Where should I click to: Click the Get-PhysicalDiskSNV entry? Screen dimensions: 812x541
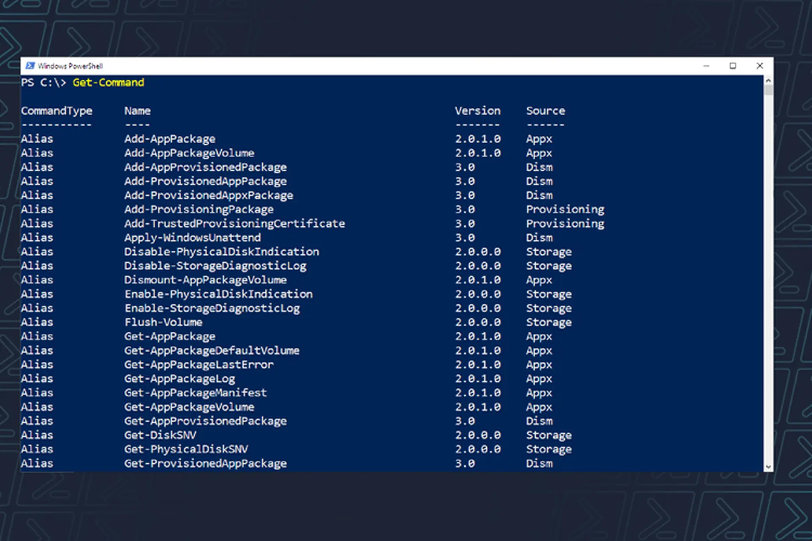(x=187, y=449)
